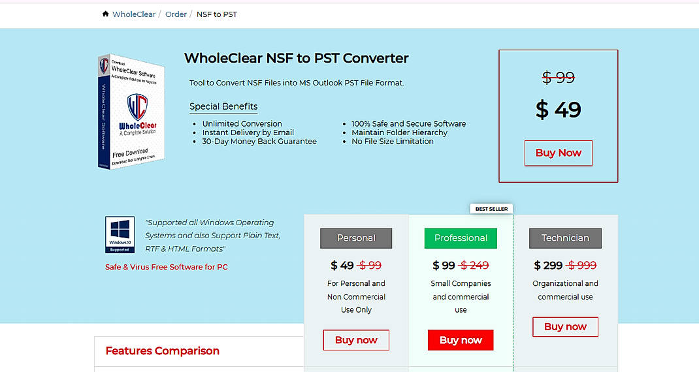Click the large $ 49 price in box
This screenshot has width=699, height=372.
558,110
